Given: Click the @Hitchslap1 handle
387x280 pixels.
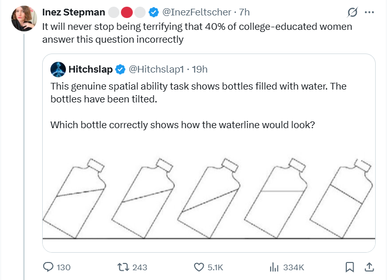Looking at the screenshot, I should (x=155, y=69).
